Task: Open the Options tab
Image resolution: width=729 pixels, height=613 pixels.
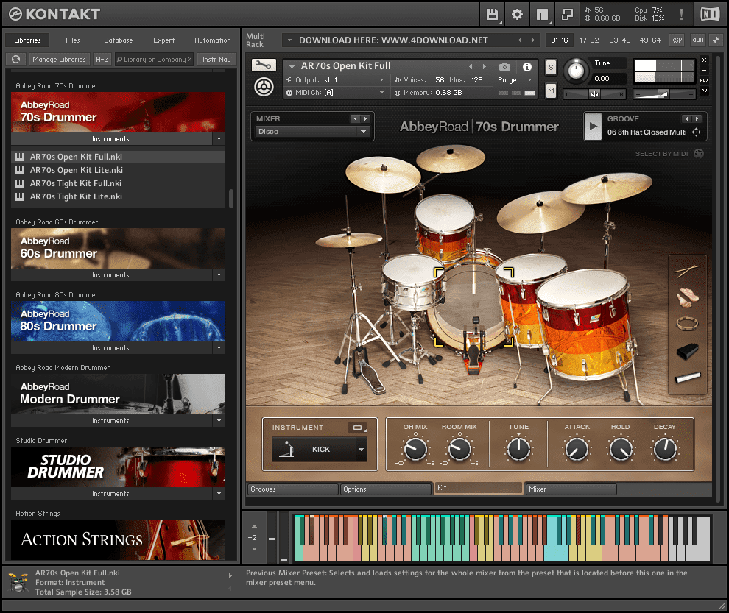Action: 385,489
